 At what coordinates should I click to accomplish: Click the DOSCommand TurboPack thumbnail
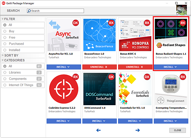coord(100,89)
